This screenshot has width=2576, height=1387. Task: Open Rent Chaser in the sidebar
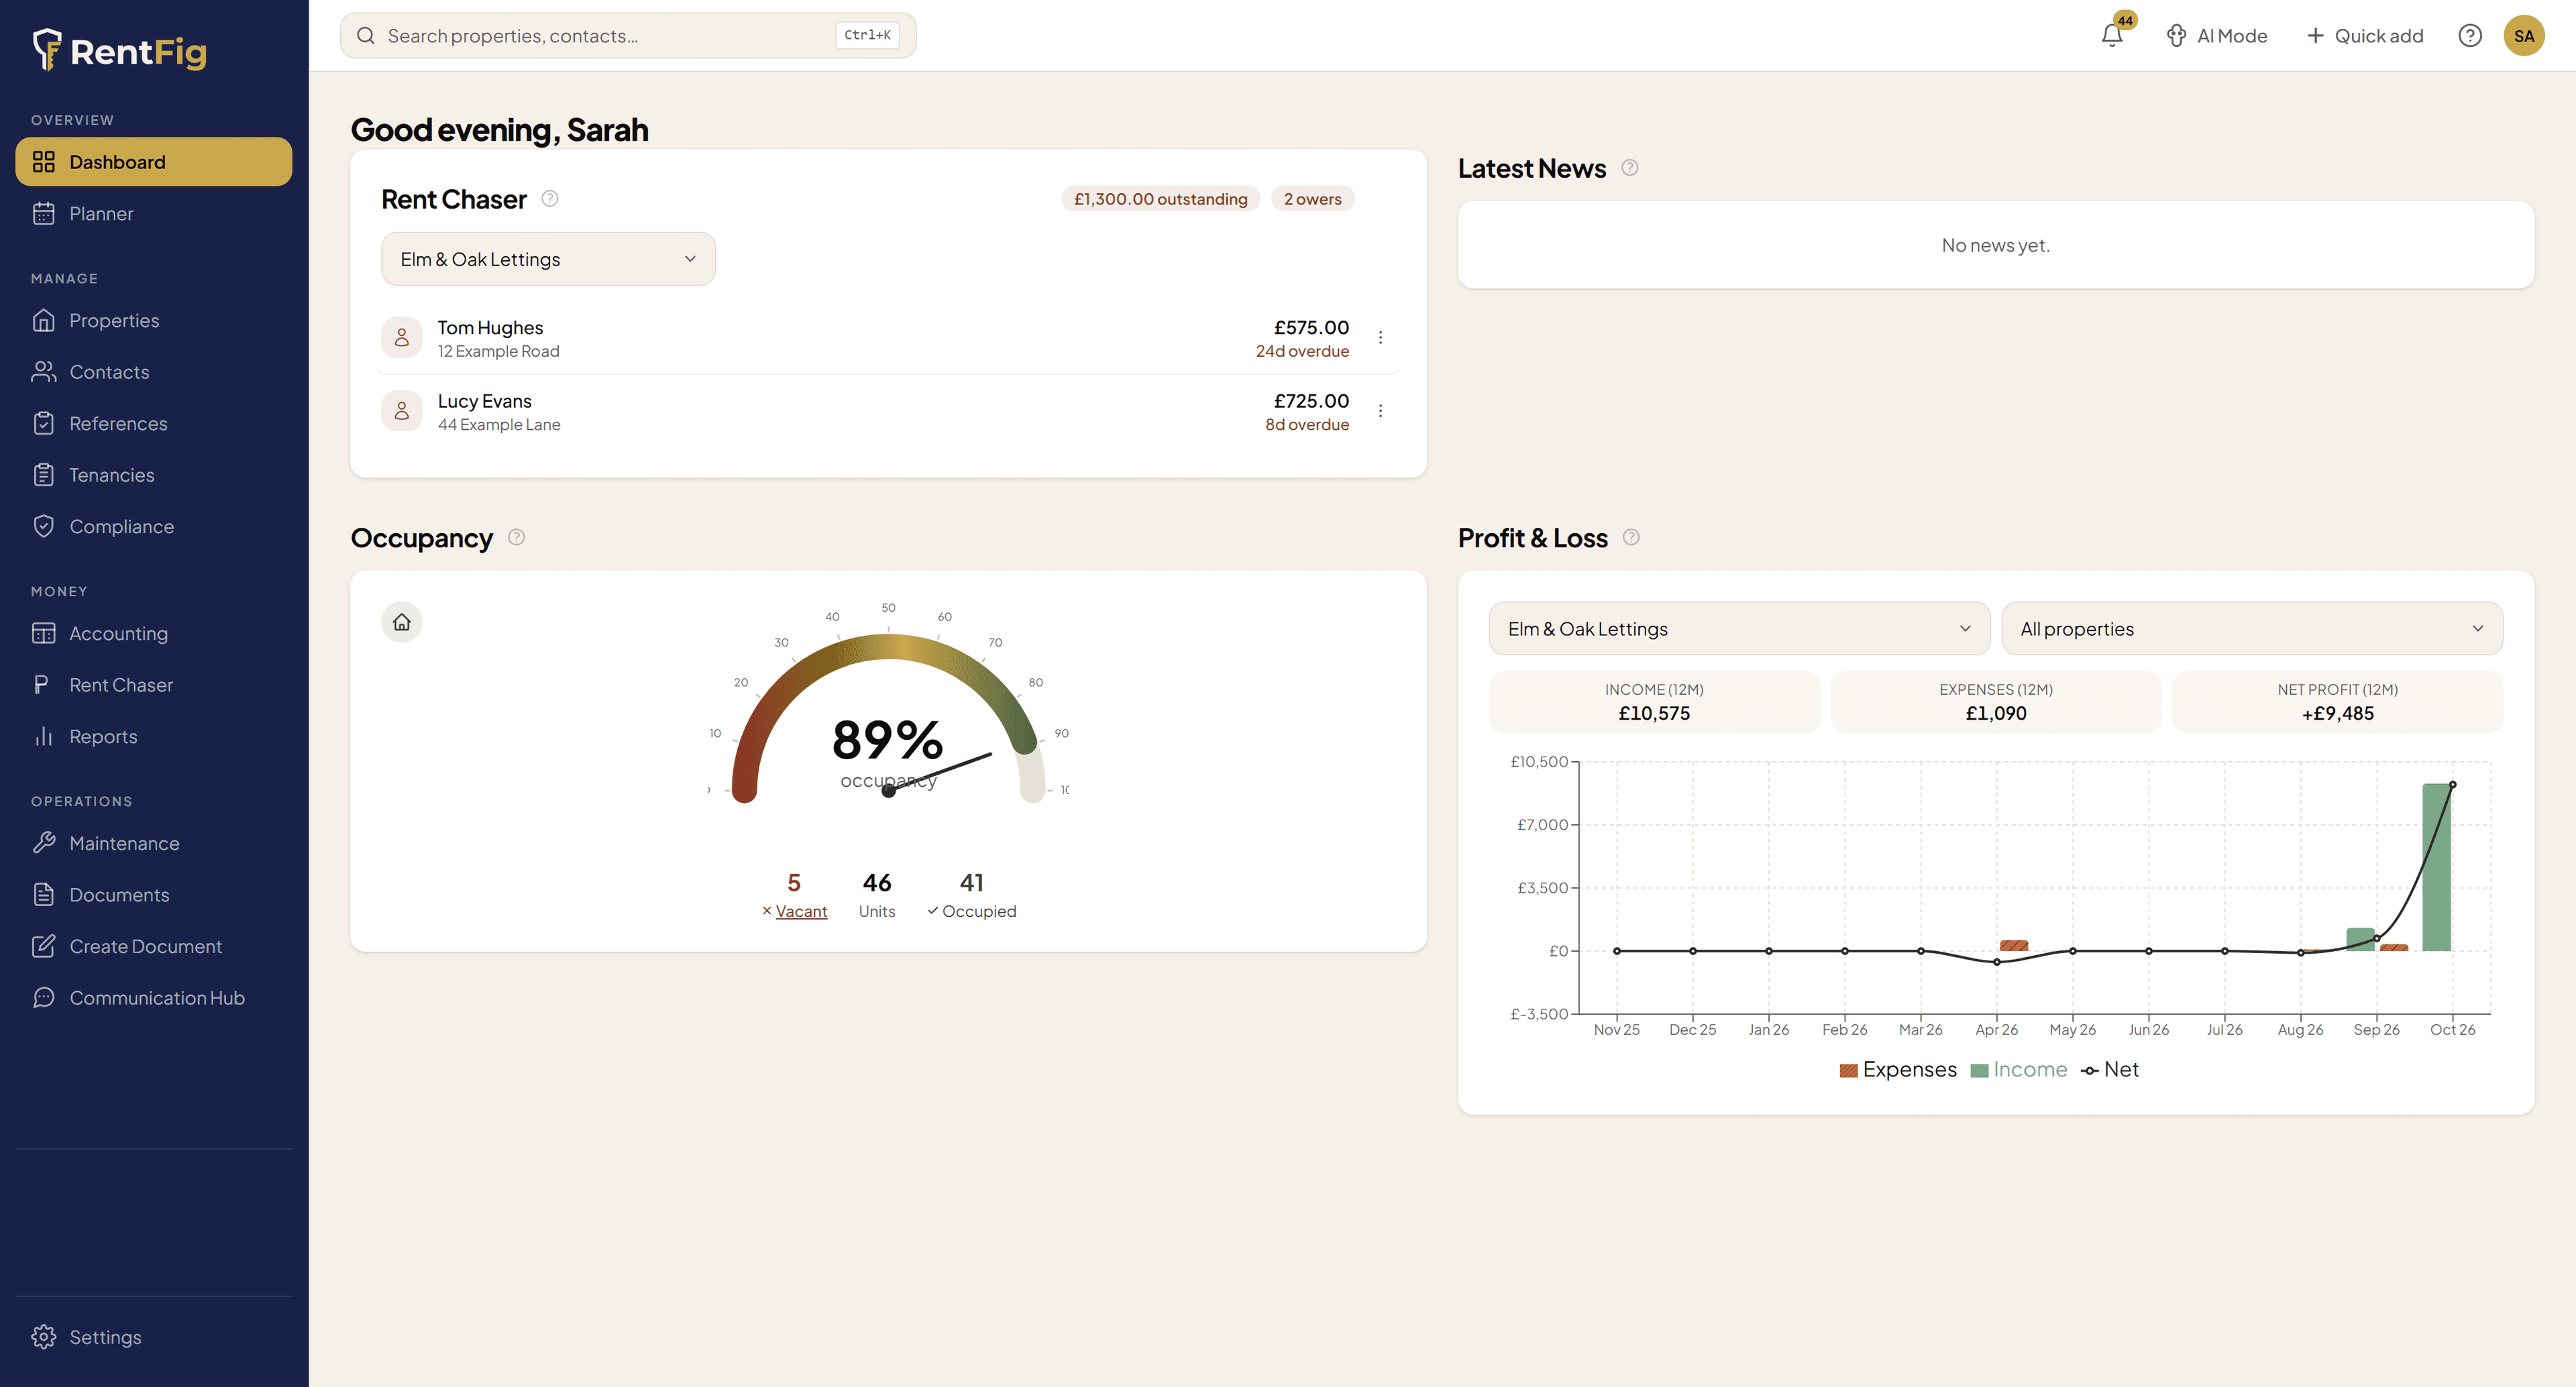click(x=154, y=685)
